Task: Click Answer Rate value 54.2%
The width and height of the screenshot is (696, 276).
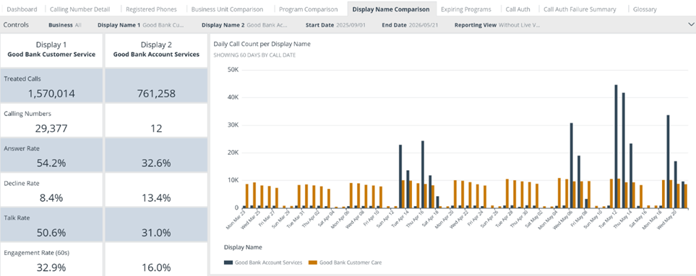Action: [51, 163]
